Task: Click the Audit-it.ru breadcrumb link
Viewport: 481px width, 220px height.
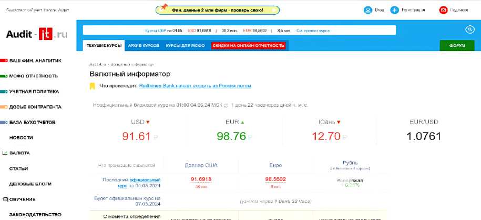Action: pyautogui.click(x=98, y=65)
